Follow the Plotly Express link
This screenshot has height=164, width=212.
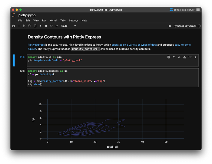36,45
